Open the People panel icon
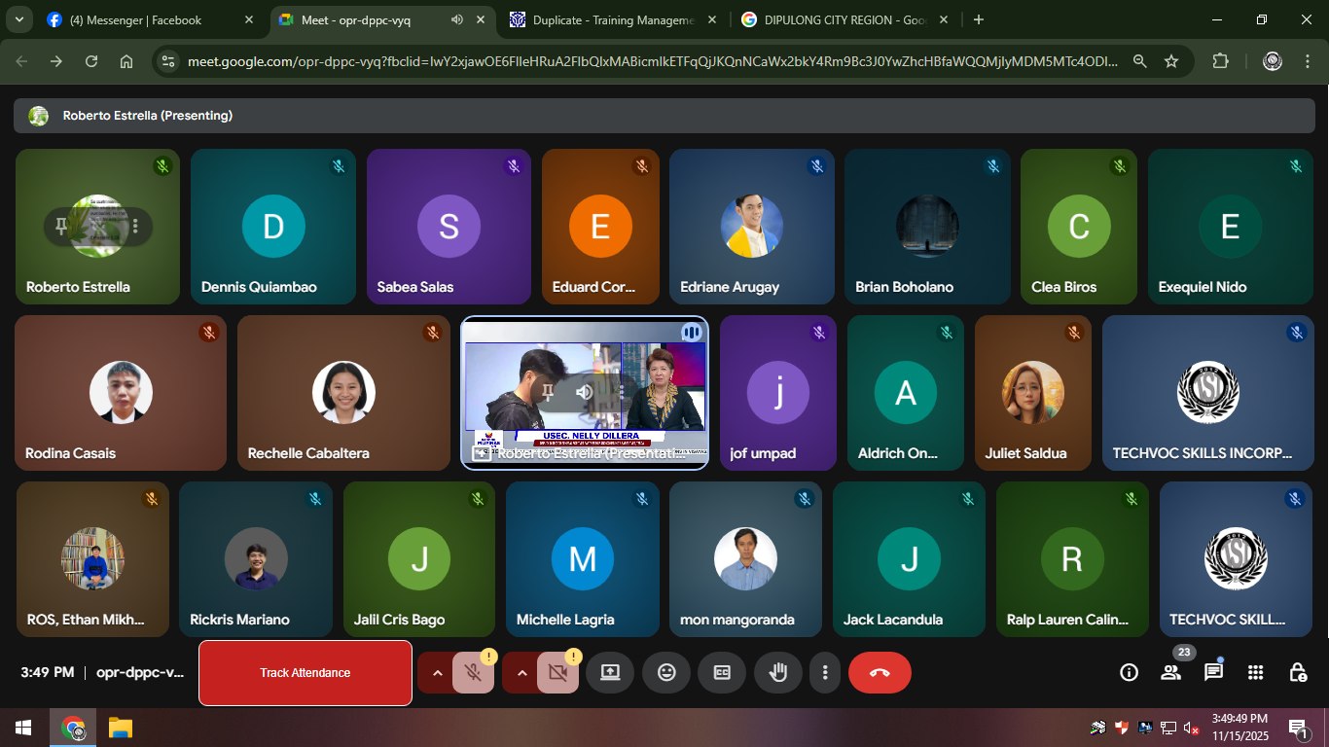Viewport: 1329px width, 747px height. (1170, 672)
